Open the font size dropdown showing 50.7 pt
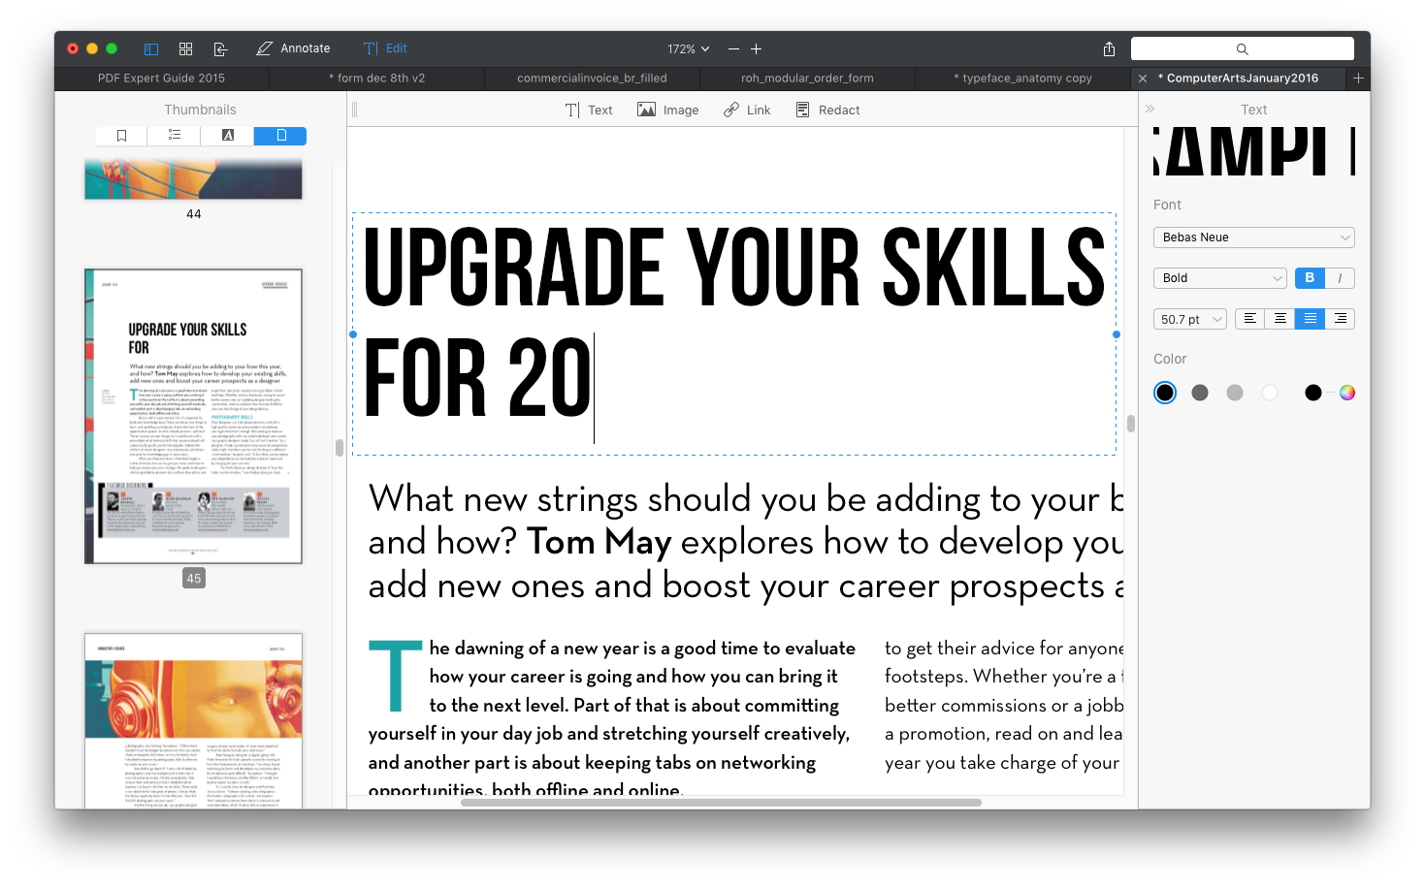Image resolution: width=1425 pixels, height=887 pixels. (x=1189, y=318)
